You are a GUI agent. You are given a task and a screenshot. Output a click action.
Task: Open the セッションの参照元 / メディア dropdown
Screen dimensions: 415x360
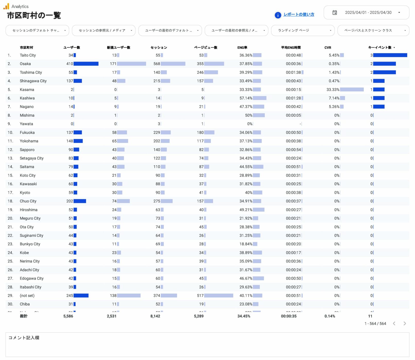click(103, 30)
